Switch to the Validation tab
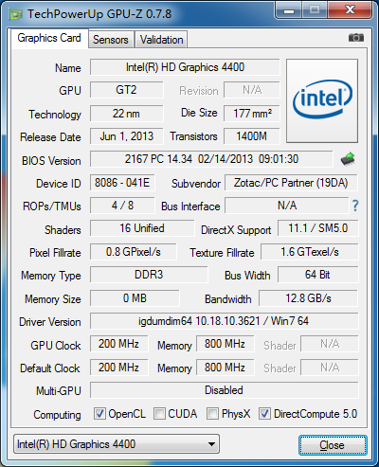The width and height of the screenshot is (379, 467). tap(161, 40)
